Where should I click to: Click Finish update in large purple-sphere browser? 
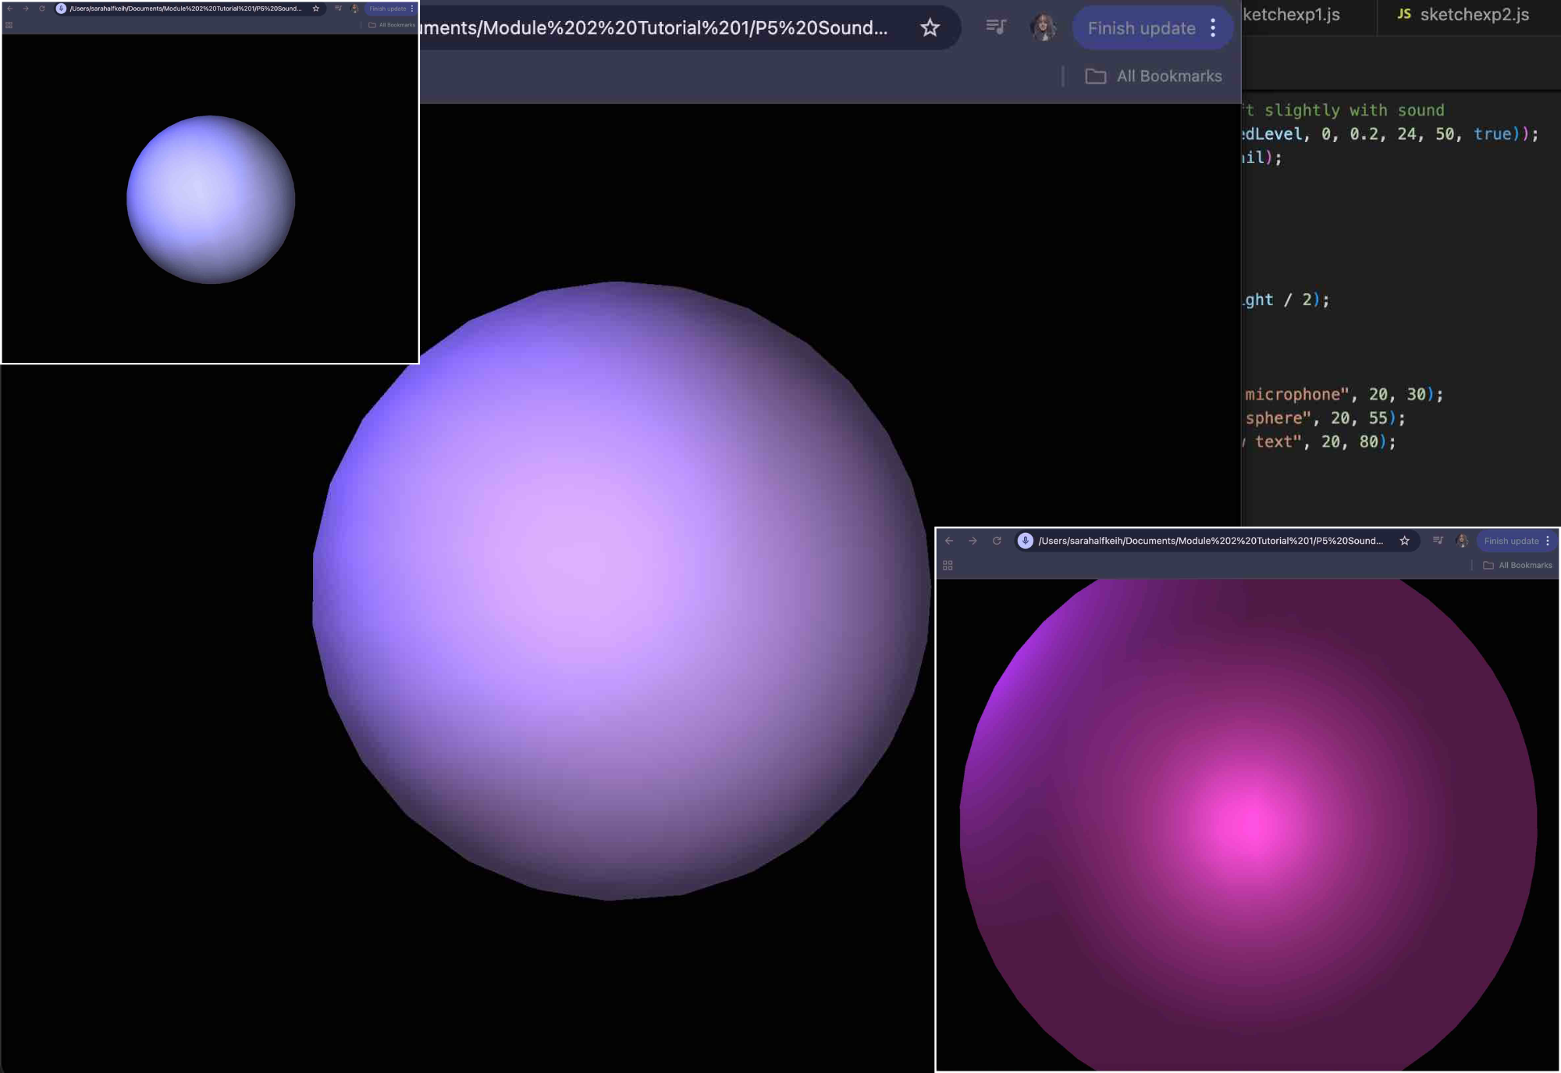[1141, 28]
